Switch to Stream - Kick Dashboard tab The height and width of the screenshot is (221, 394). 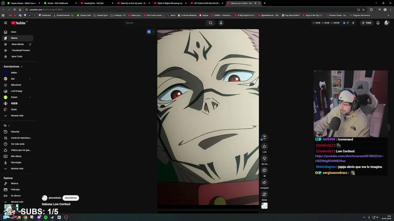click(x=60, y=3)
